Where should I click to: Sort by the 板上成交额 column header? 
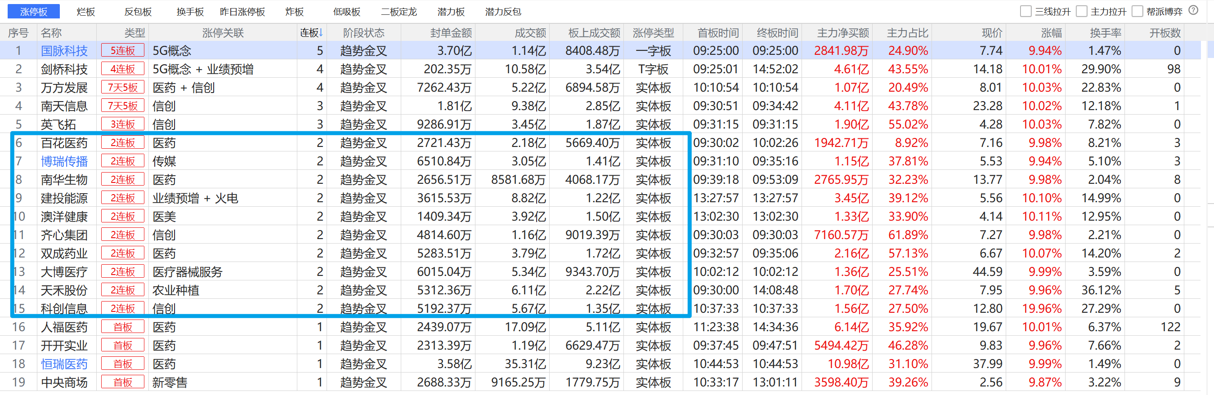click(594, 32)
